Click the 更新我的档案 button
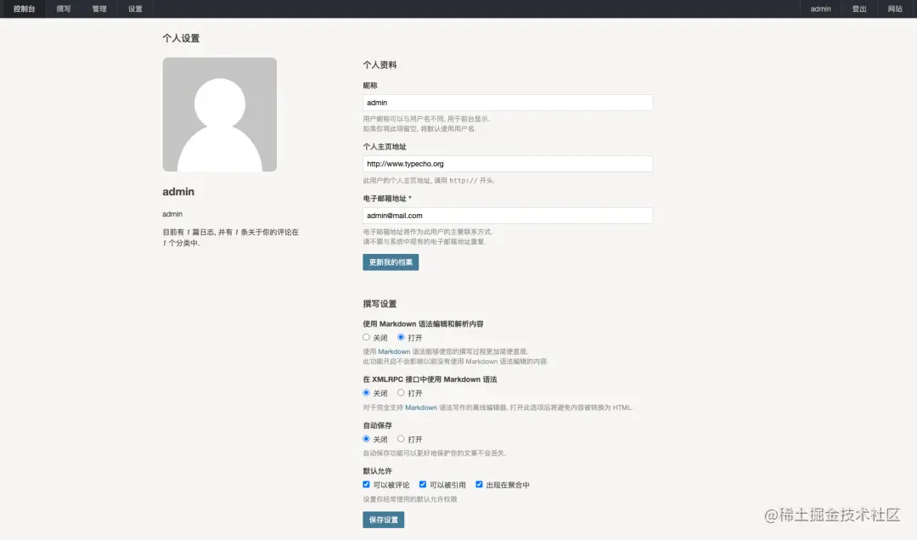Image resolution: width=917 pixels, height=540 pixels. pyautogui.click(x=391, y=262)
